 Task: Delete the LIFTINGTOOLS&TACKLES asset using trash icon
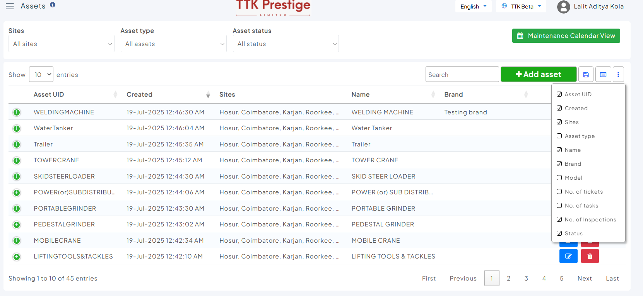(590, 256)
